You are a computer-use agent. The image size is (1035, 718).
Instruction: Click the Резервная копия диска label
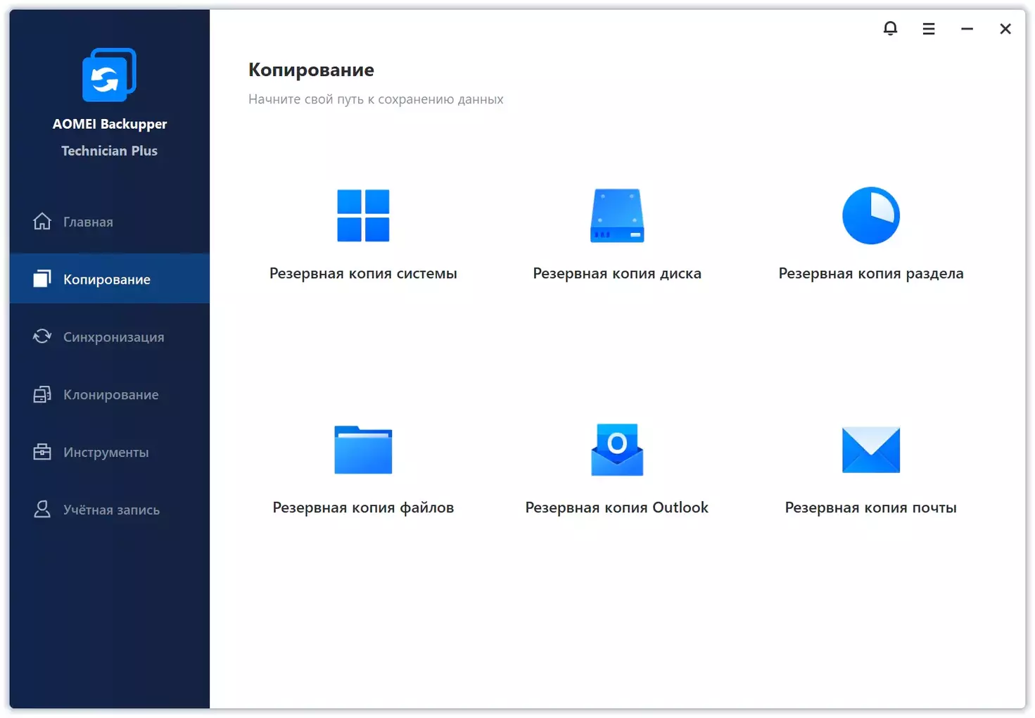click(617, 274)
